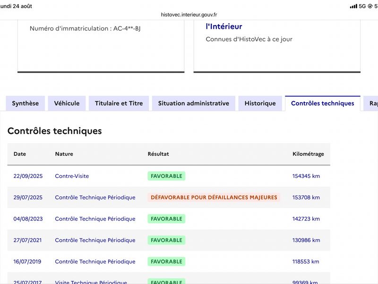Click the 29/07/2025 date entry
Image resolution: width=378 pixels, height=284 pixels.
(28, 197)
